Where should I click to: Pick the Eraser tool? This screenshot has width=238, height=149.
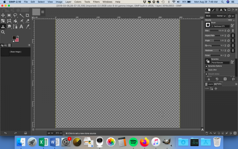pyautogui.click(x=27, y=21)
